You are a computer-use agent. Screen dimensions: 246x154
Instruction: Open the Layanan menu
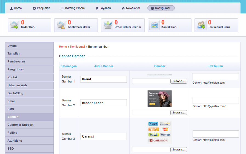point(103,8)
